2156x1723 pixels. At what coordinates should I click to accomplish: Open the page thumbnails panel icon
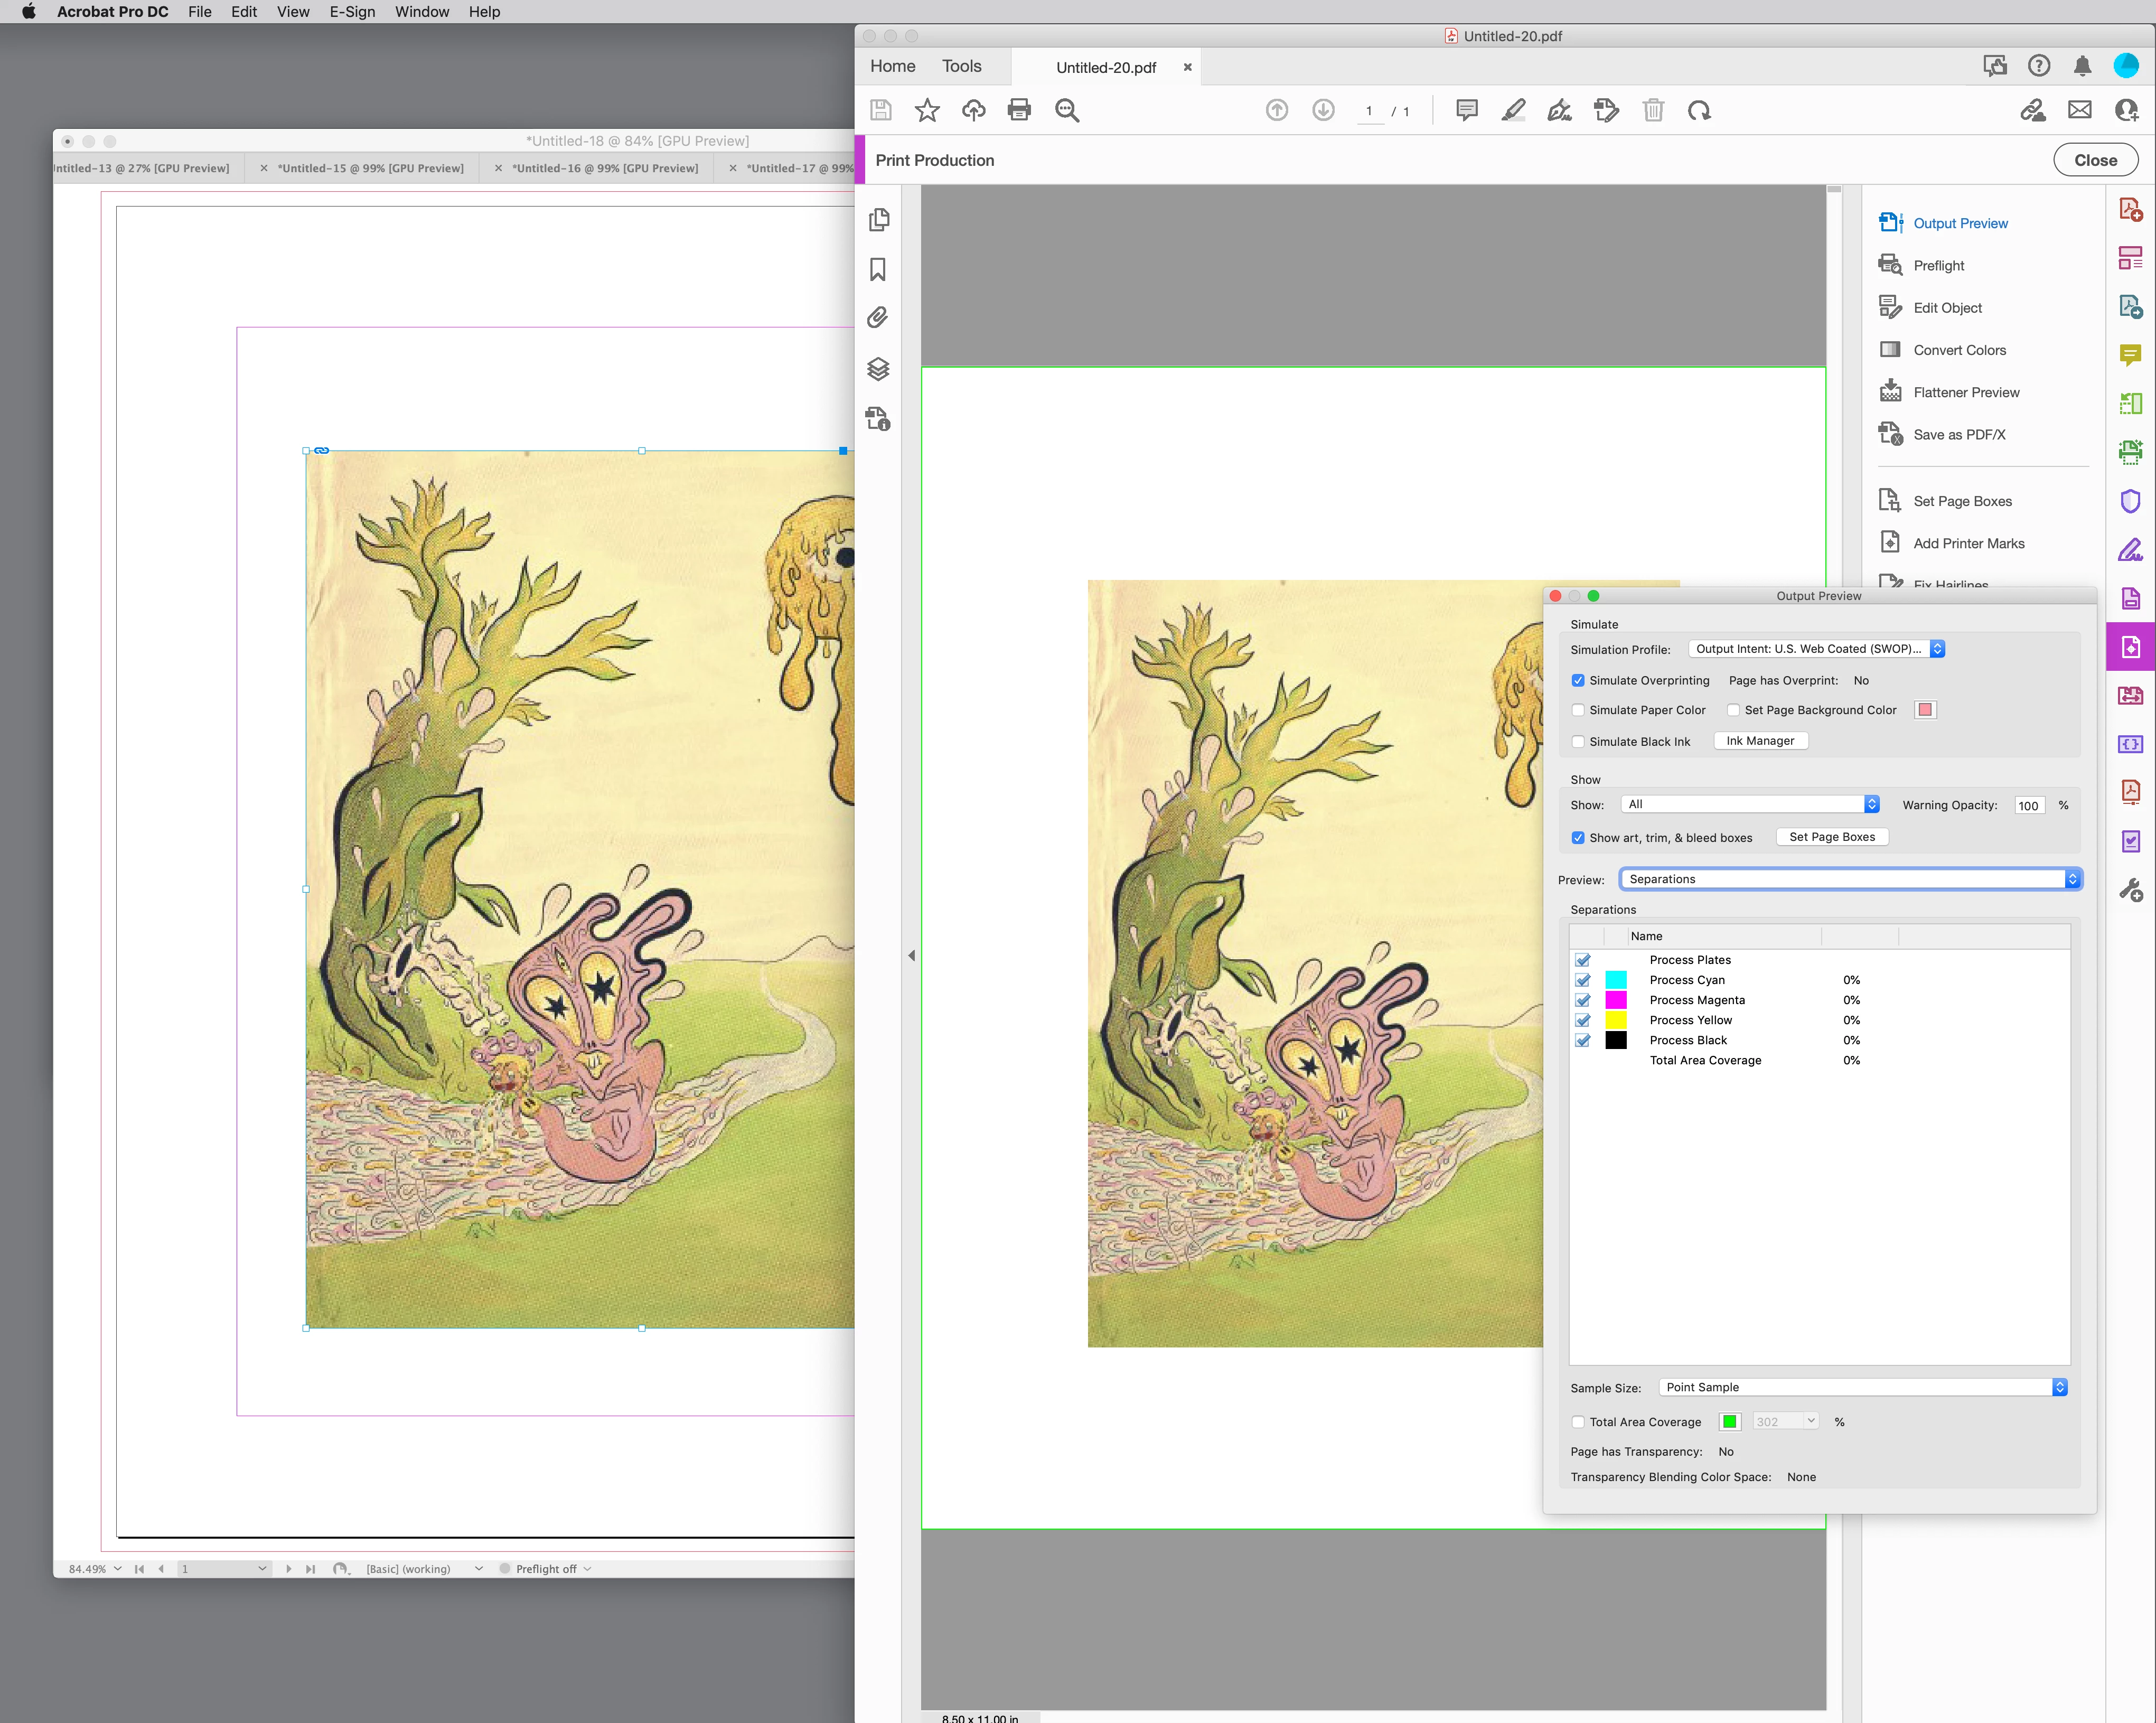878,220
